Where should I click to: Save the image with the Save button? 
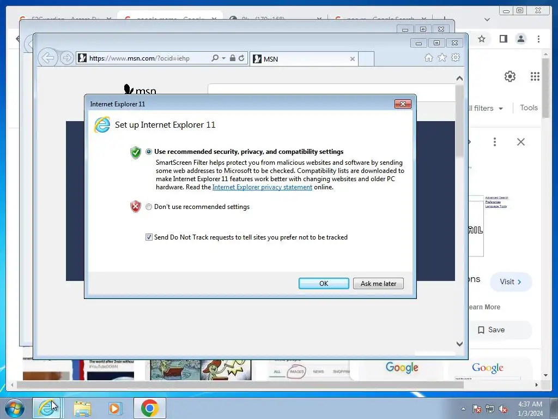[x=500, y=330]
